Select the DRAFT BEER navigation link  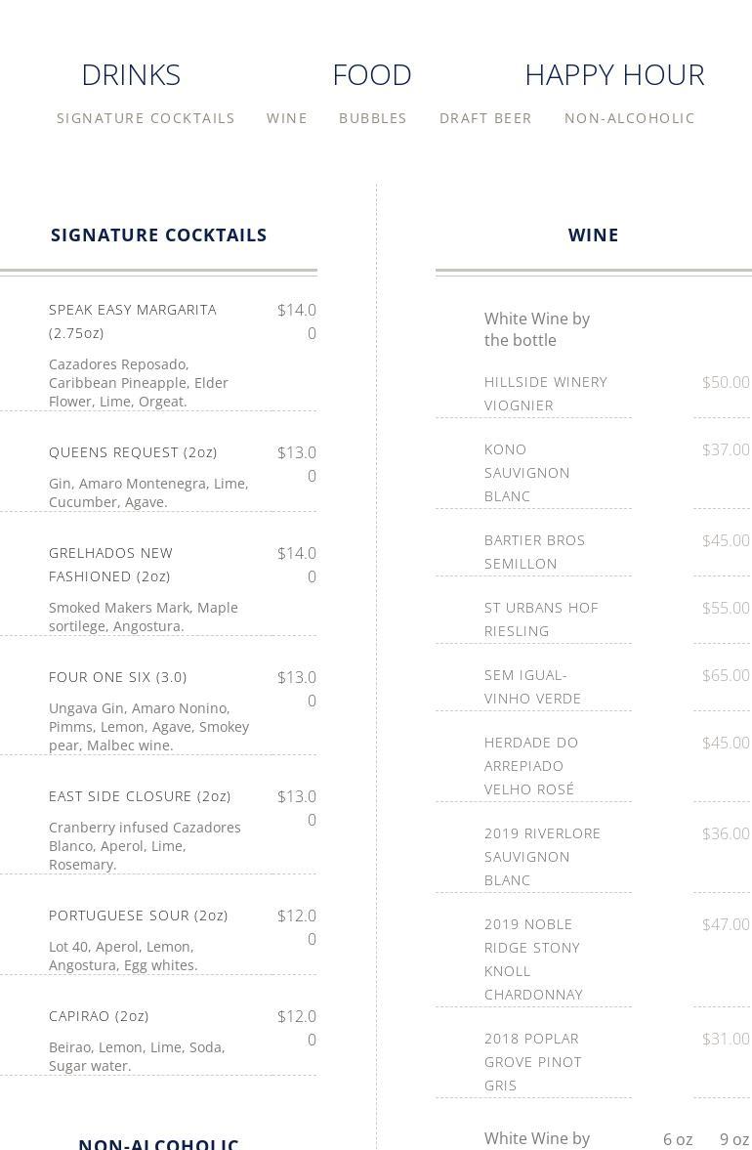[x=485, y=118]
